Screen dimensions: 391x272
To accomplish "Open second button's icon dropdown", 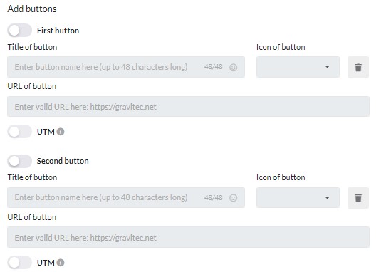I will coord(298,197).
